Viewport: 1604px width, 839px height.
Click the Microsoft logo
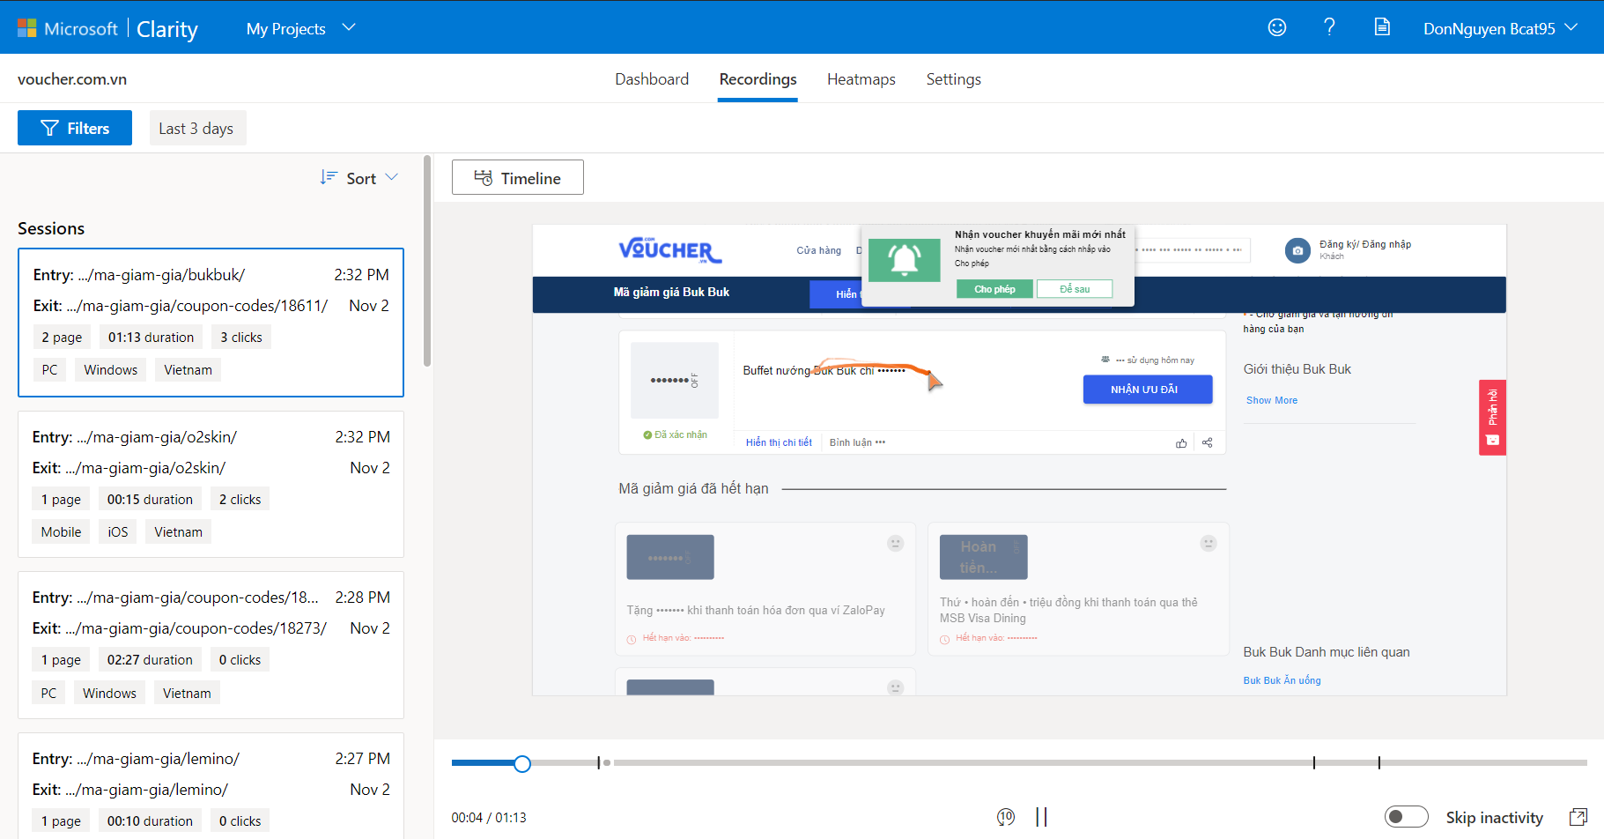[27, 27]
